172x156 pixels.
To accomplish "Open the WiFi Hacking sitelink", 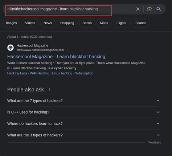I will (x=40, y=73).
